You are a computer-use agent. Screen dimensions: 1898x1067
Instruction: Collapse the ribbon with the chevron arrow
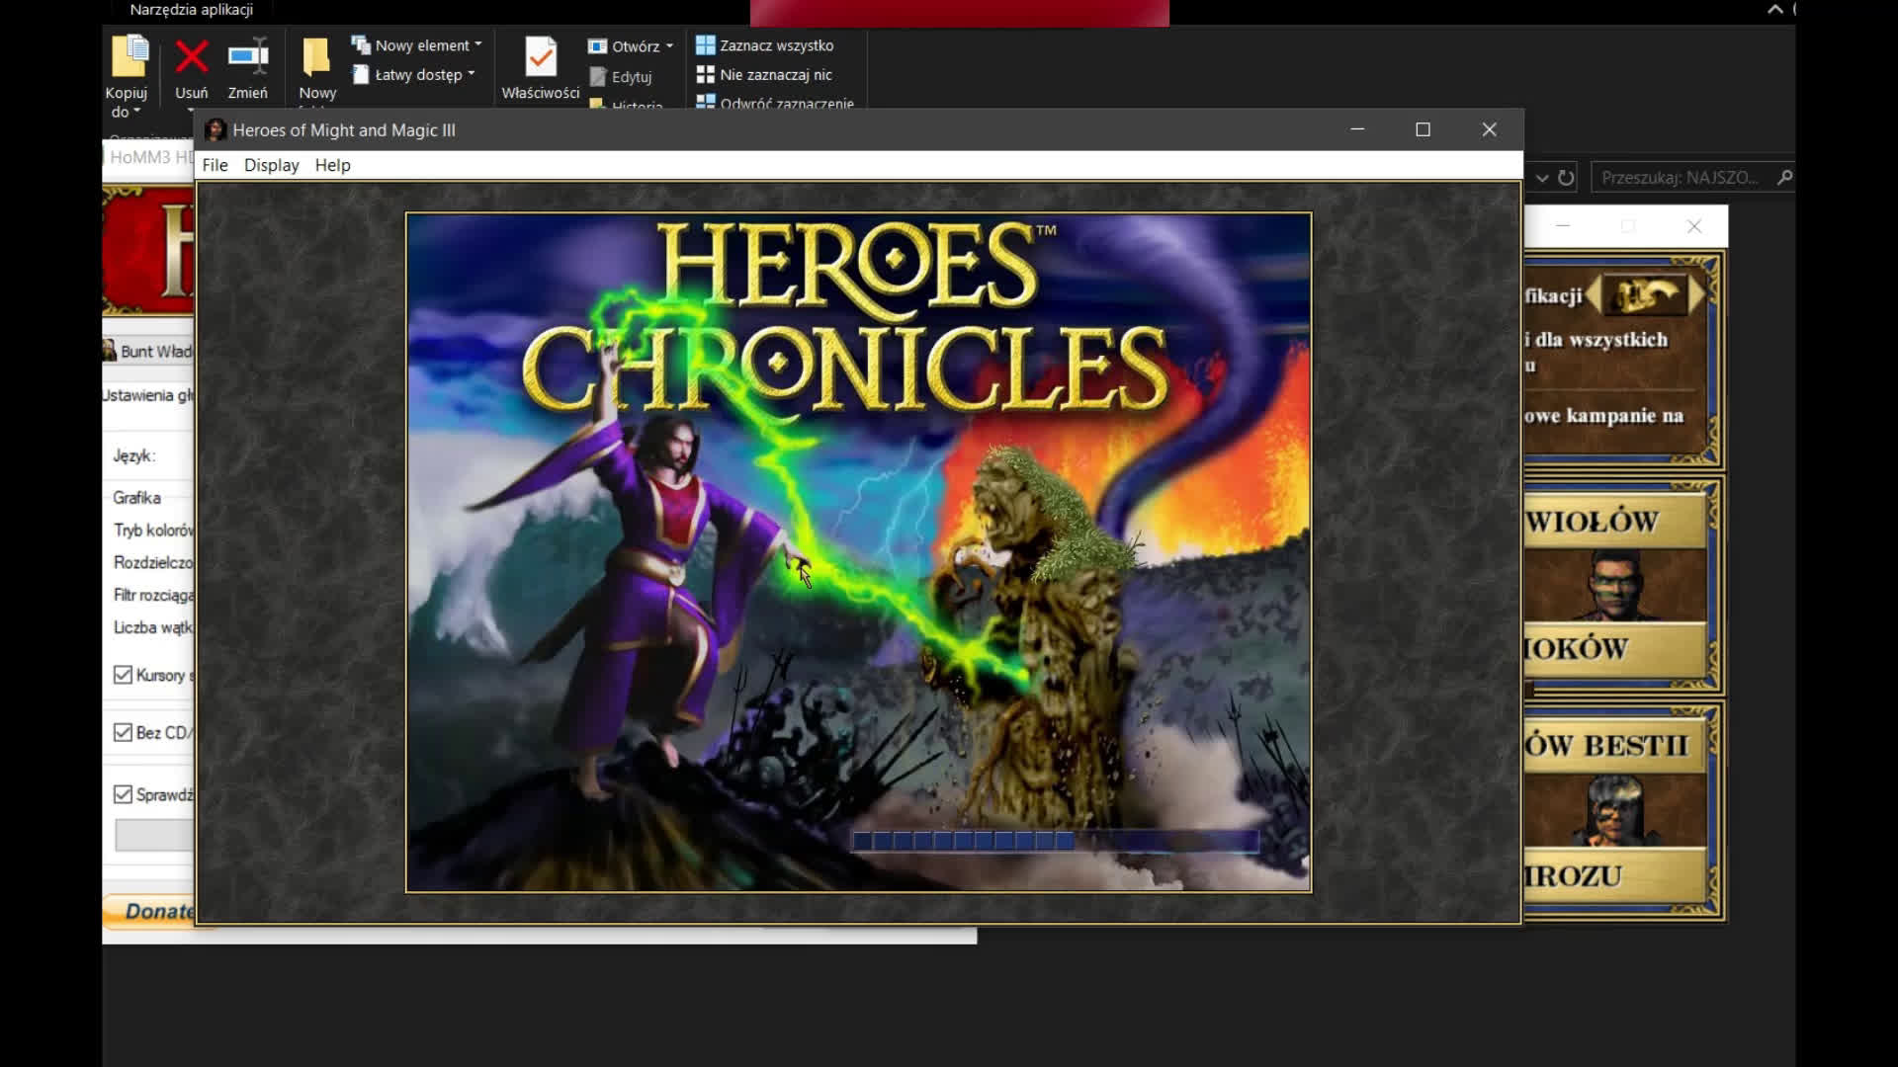pos(1775,9)
